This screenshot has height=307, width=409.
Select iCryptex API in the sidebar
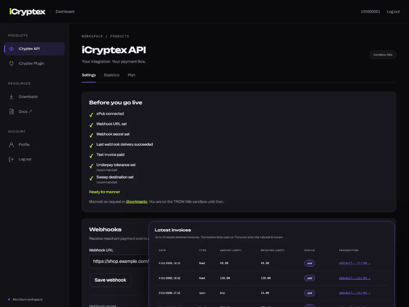[34, 49]
